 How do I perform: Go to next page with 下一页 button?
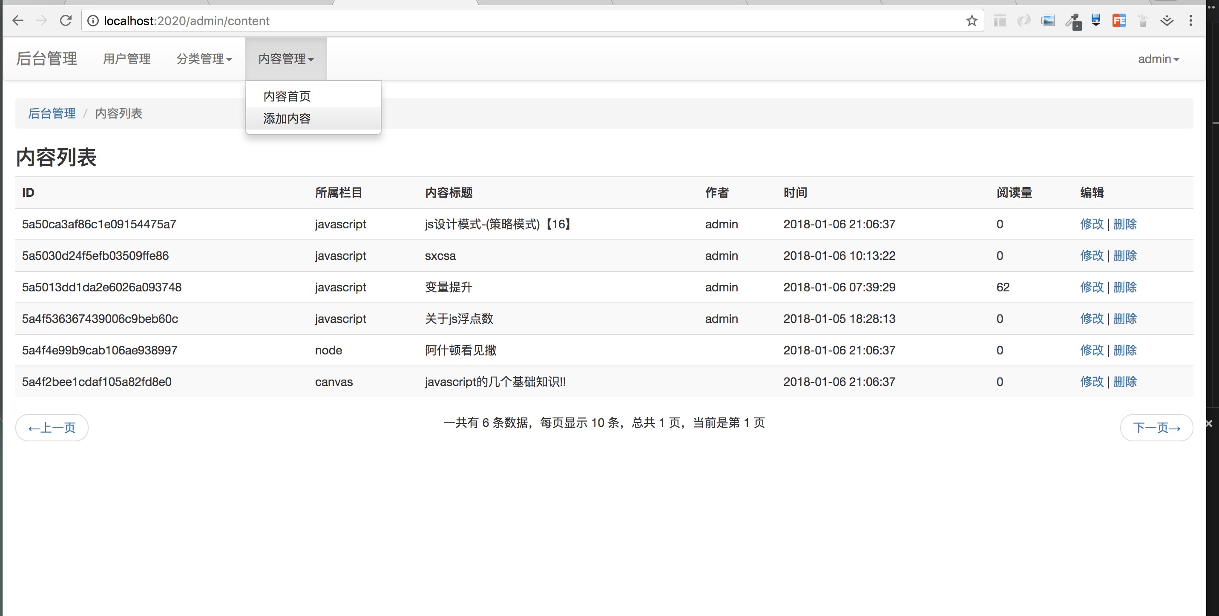1156,428
